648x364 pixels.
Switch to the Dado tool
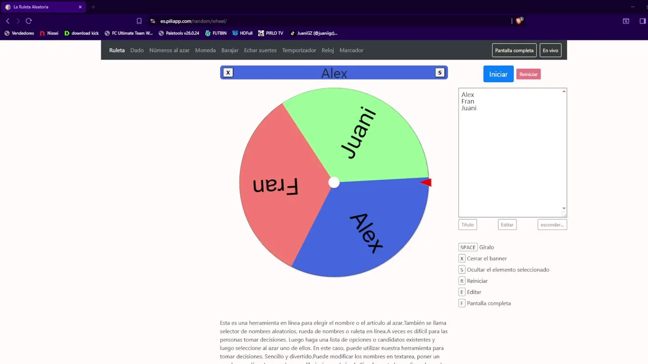(137, 51)
